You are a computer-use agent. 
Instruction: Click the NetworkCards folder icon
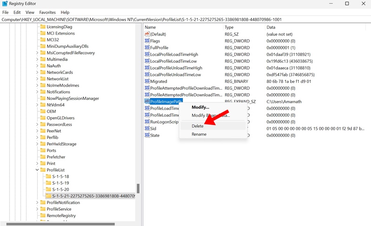tap(42, 72)
